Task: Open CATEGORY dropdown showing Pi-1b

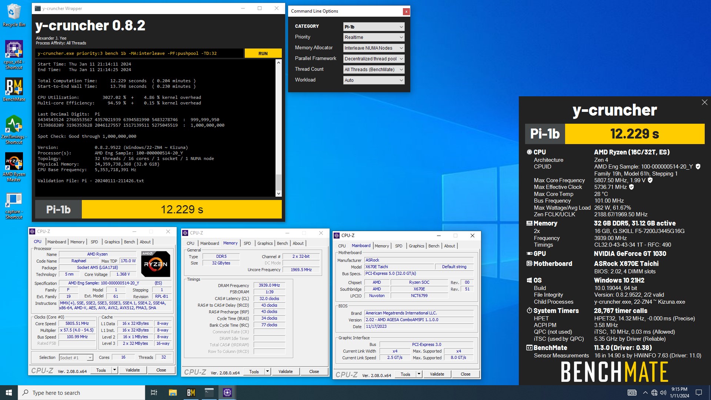Action: coord(374,27)
